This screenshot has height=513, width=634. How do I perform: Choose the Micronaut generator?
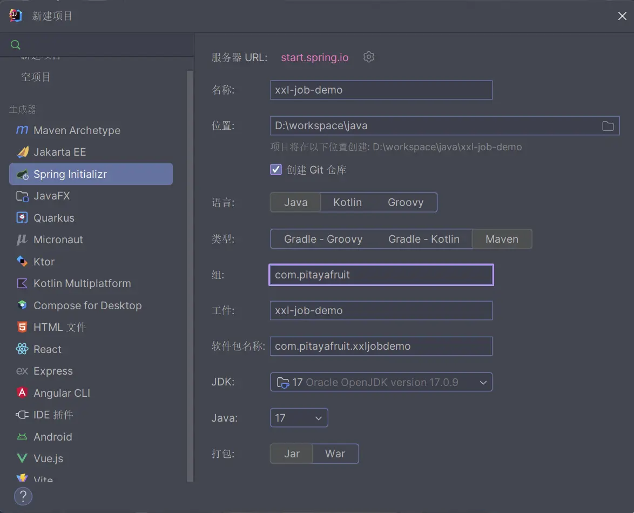click(x=58, y=239)
